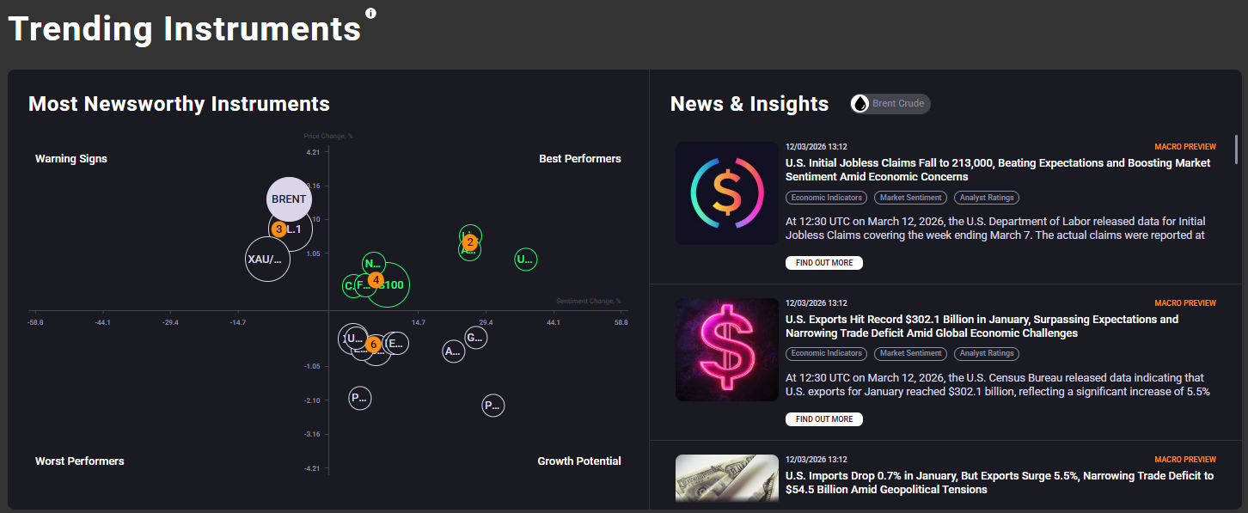
Task: Select Analyst Ratings tag on U.S. Exports article
Action: click(x=988, y=353)
